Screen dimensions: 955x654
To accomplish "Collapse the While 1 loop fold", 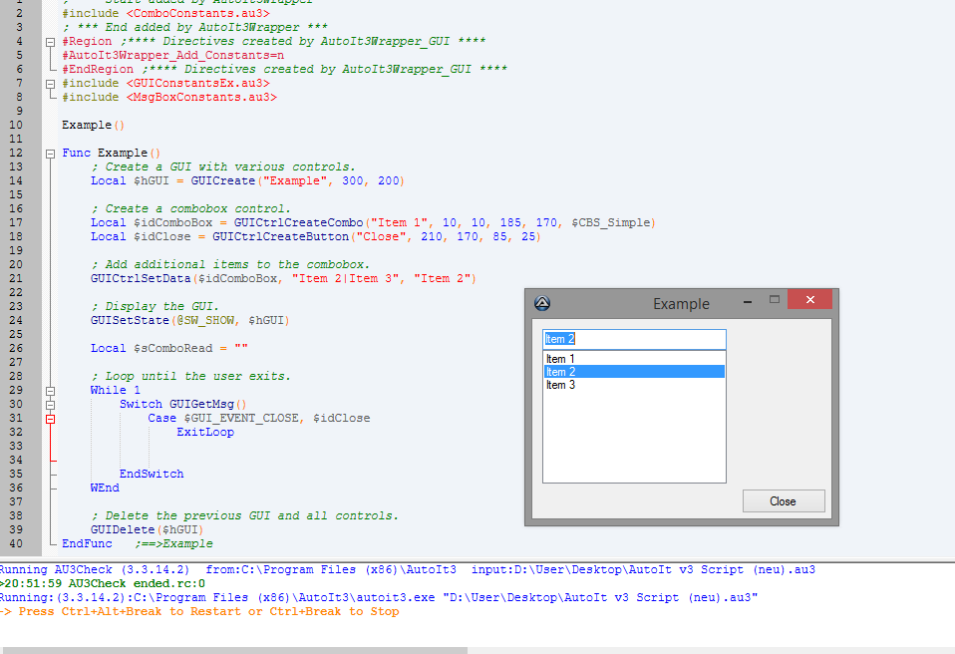I will tap(50, 391).
